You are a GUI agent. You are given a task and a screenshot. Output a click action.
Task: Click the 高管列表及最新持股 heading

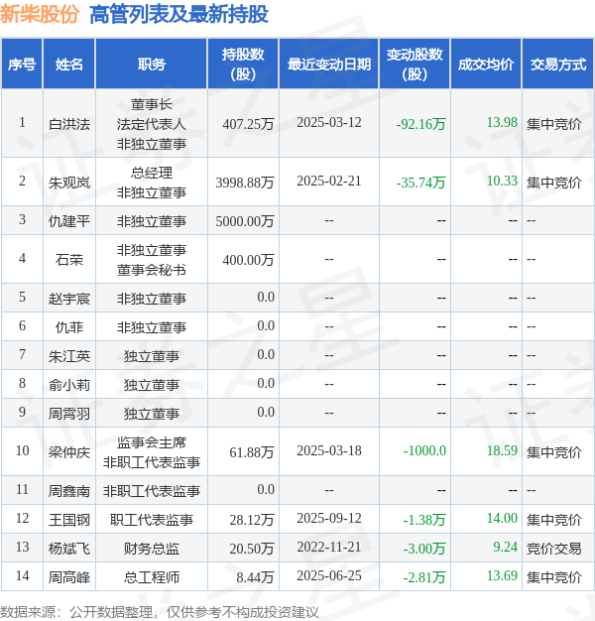[178, 15]
